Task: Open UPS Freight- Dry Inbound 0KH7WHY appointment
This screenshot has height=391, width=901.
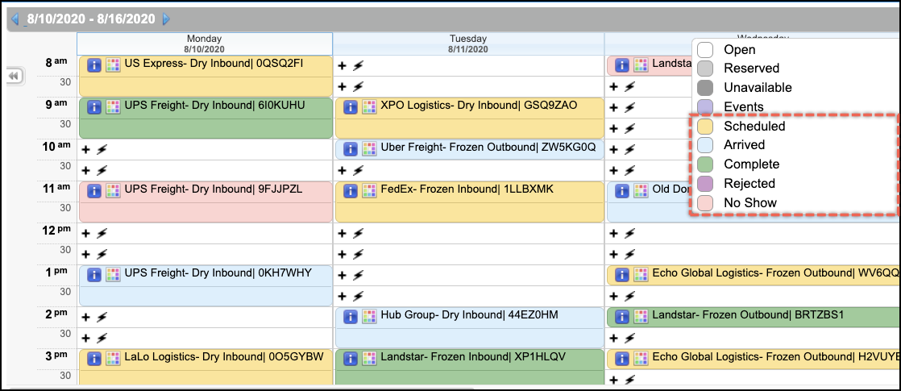Action: [x=206, y=285]
